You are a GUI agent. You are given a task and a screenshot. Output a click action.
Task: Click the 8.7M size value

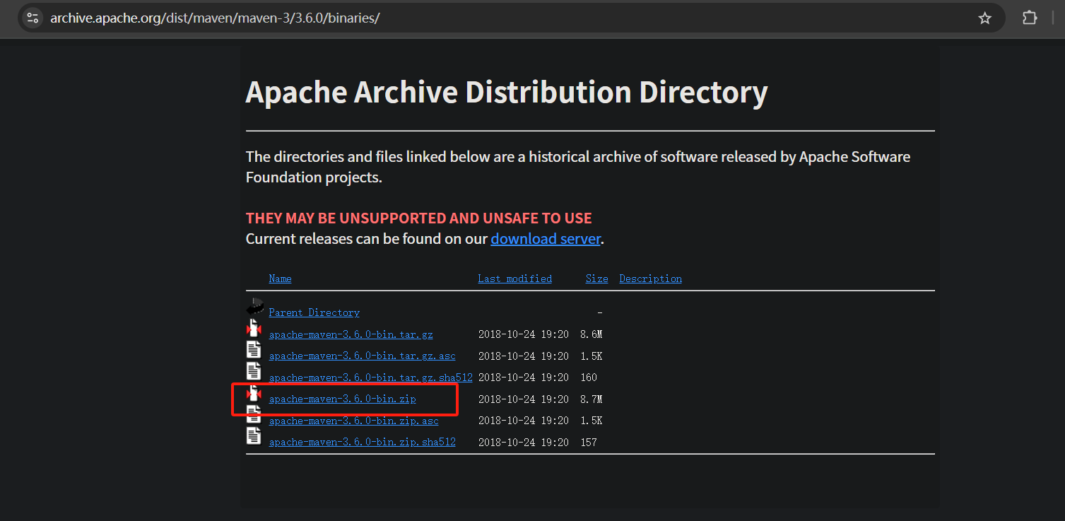tap(591, 399)
